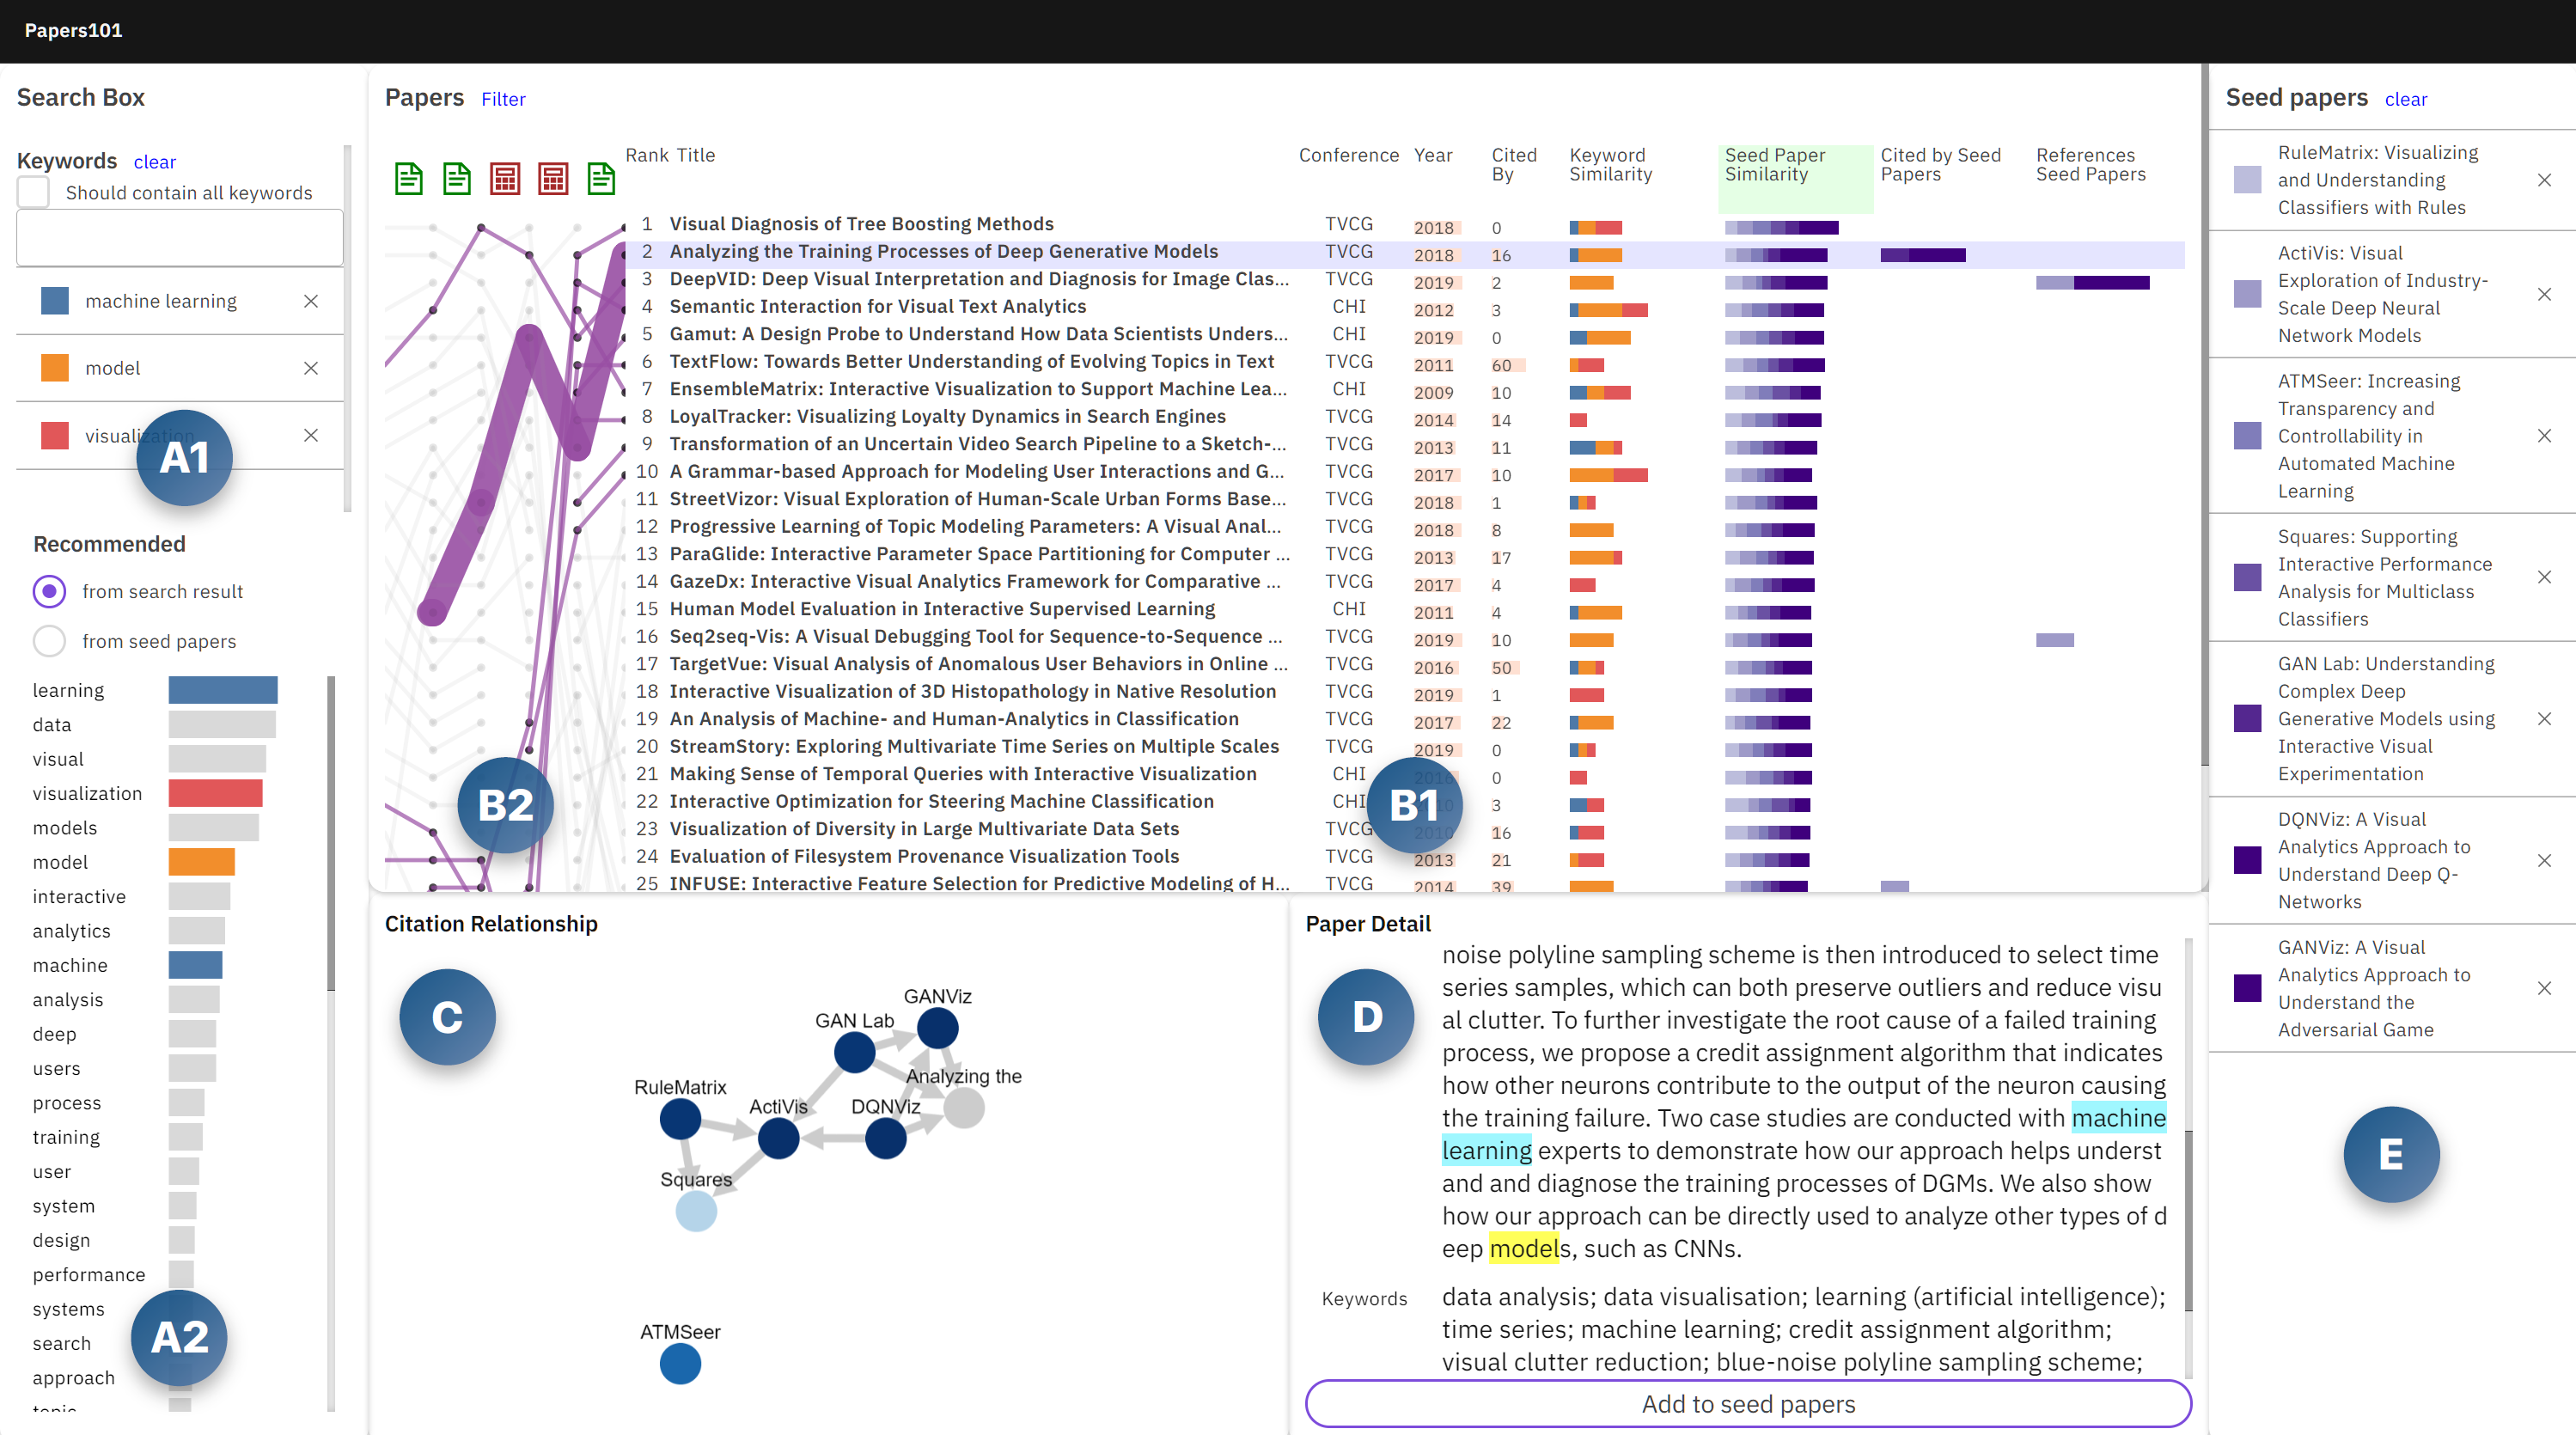The height and width of the screenshot is (1435, 2576).
Task: Add recommended word 'data'
Action: pyautogui.click(x=52, y=725)
